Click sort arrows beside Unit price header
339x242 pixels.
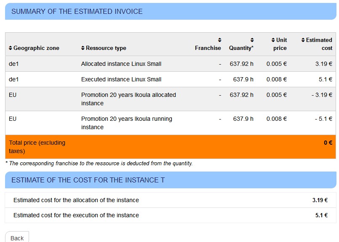[x=273, y=40]
